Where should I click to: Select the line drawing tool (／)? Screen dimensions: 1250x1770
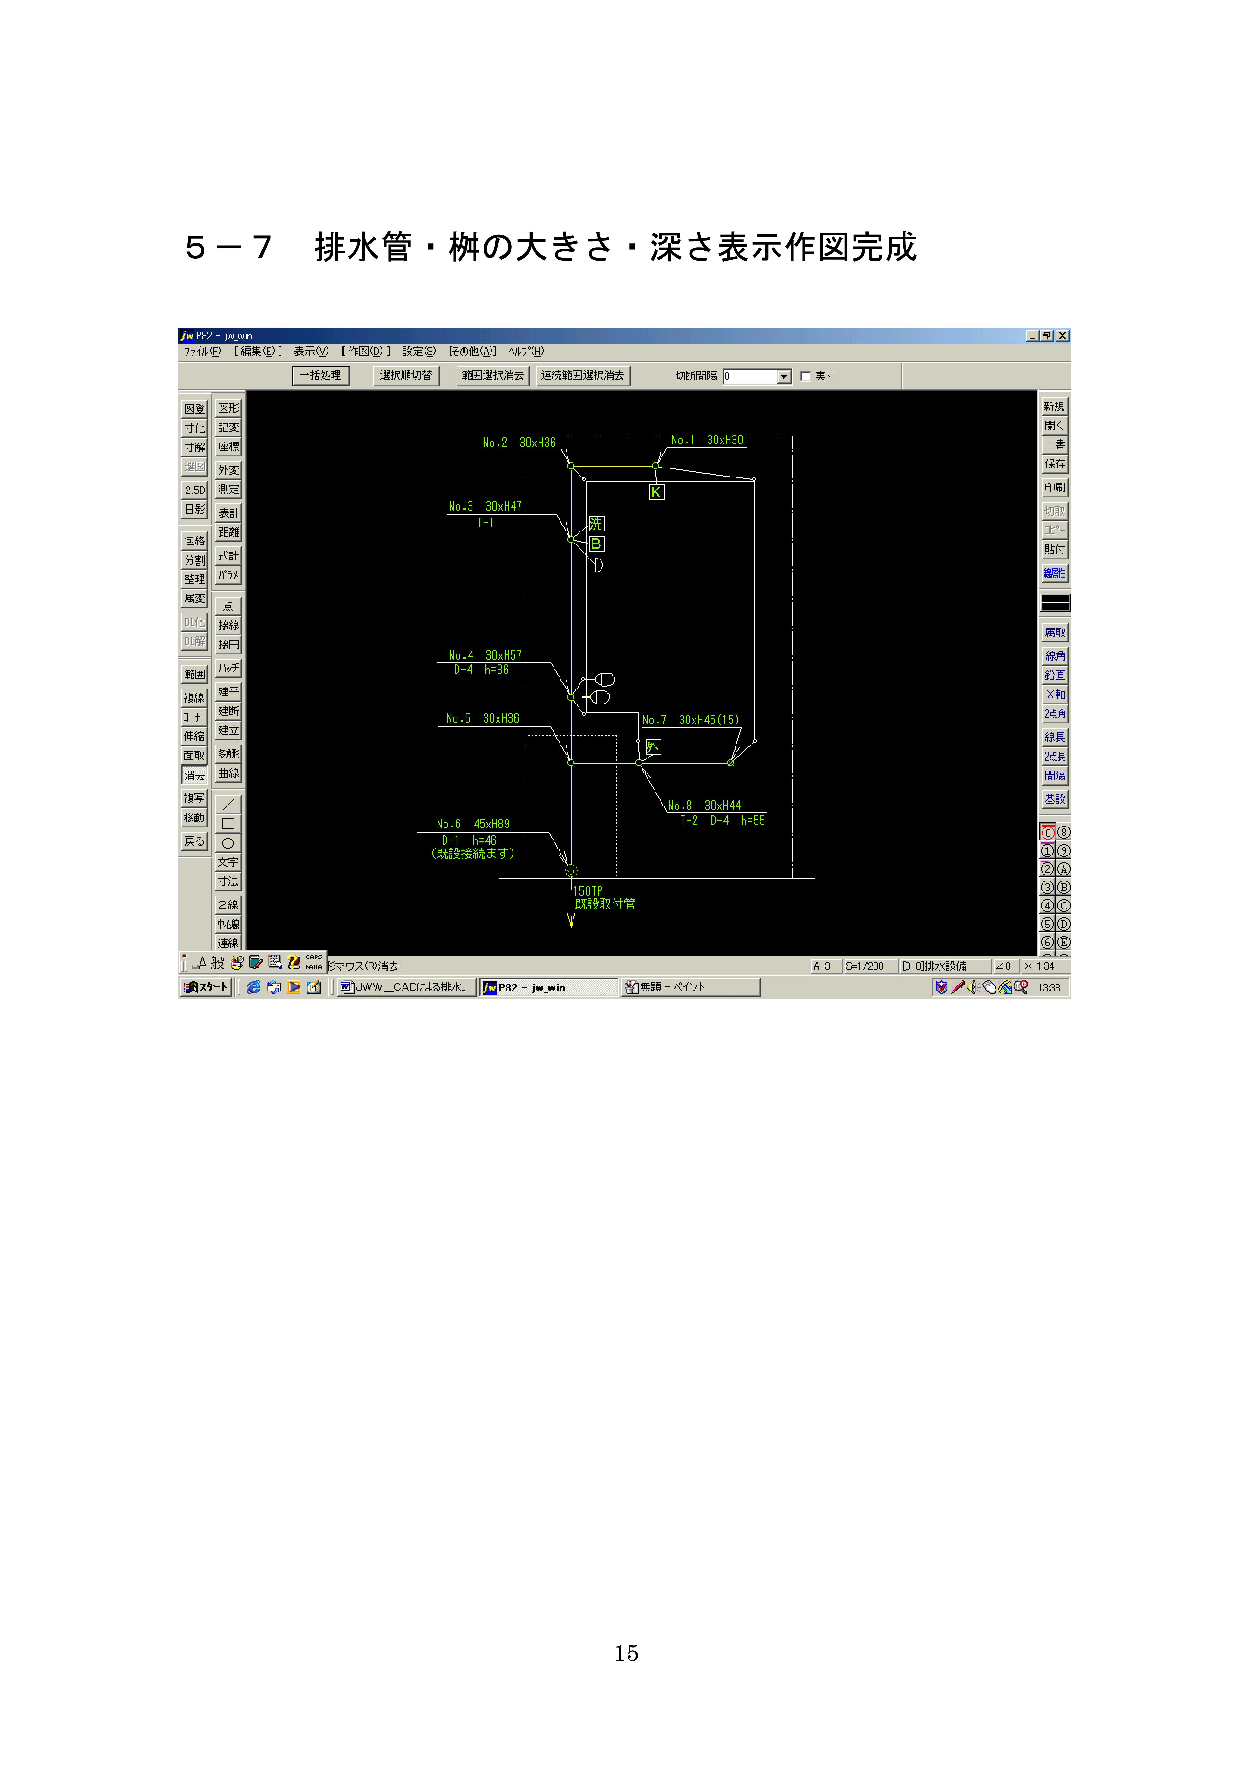point(228,804)
